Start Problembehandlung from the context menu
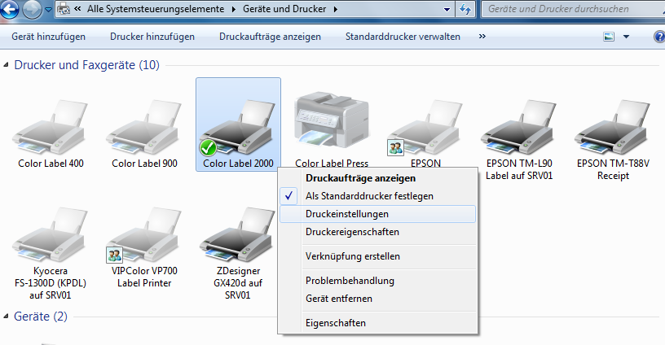This screenshot has width=665, height=345. pyautogui.click(x=377, y=281)
